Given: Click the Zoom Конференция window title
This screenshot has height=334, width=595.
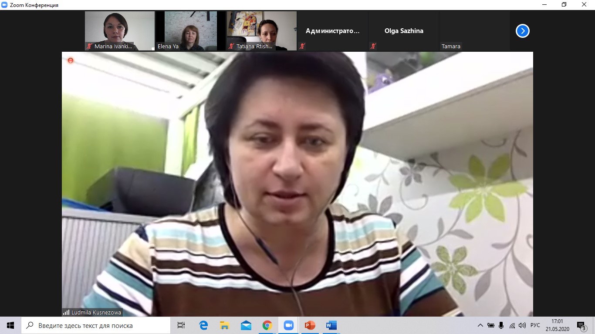Looking at the screenshot, I should 34,5.
